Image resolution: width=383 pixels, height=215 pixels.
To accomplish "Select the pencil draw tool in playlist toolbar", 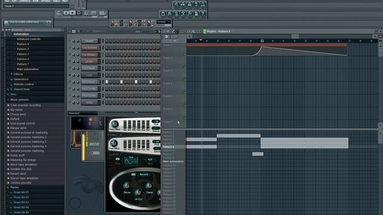I will (x=173, y=31).
